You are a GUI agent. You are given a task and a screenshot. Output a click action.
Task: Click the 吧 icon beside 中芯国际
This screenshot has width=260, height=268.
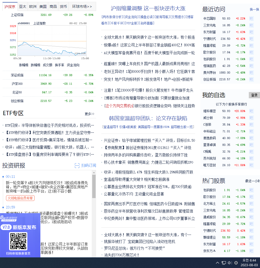251,18
